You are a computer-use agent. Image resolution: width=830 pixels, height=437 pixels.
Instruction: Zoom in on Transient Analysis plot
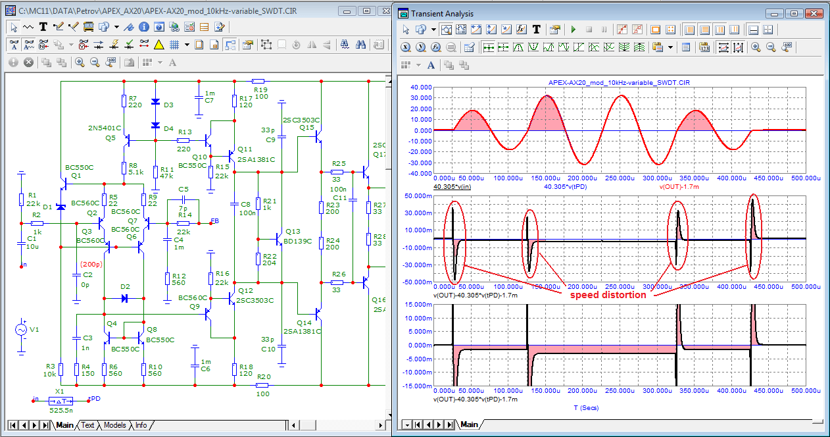[x=756, y=47]
